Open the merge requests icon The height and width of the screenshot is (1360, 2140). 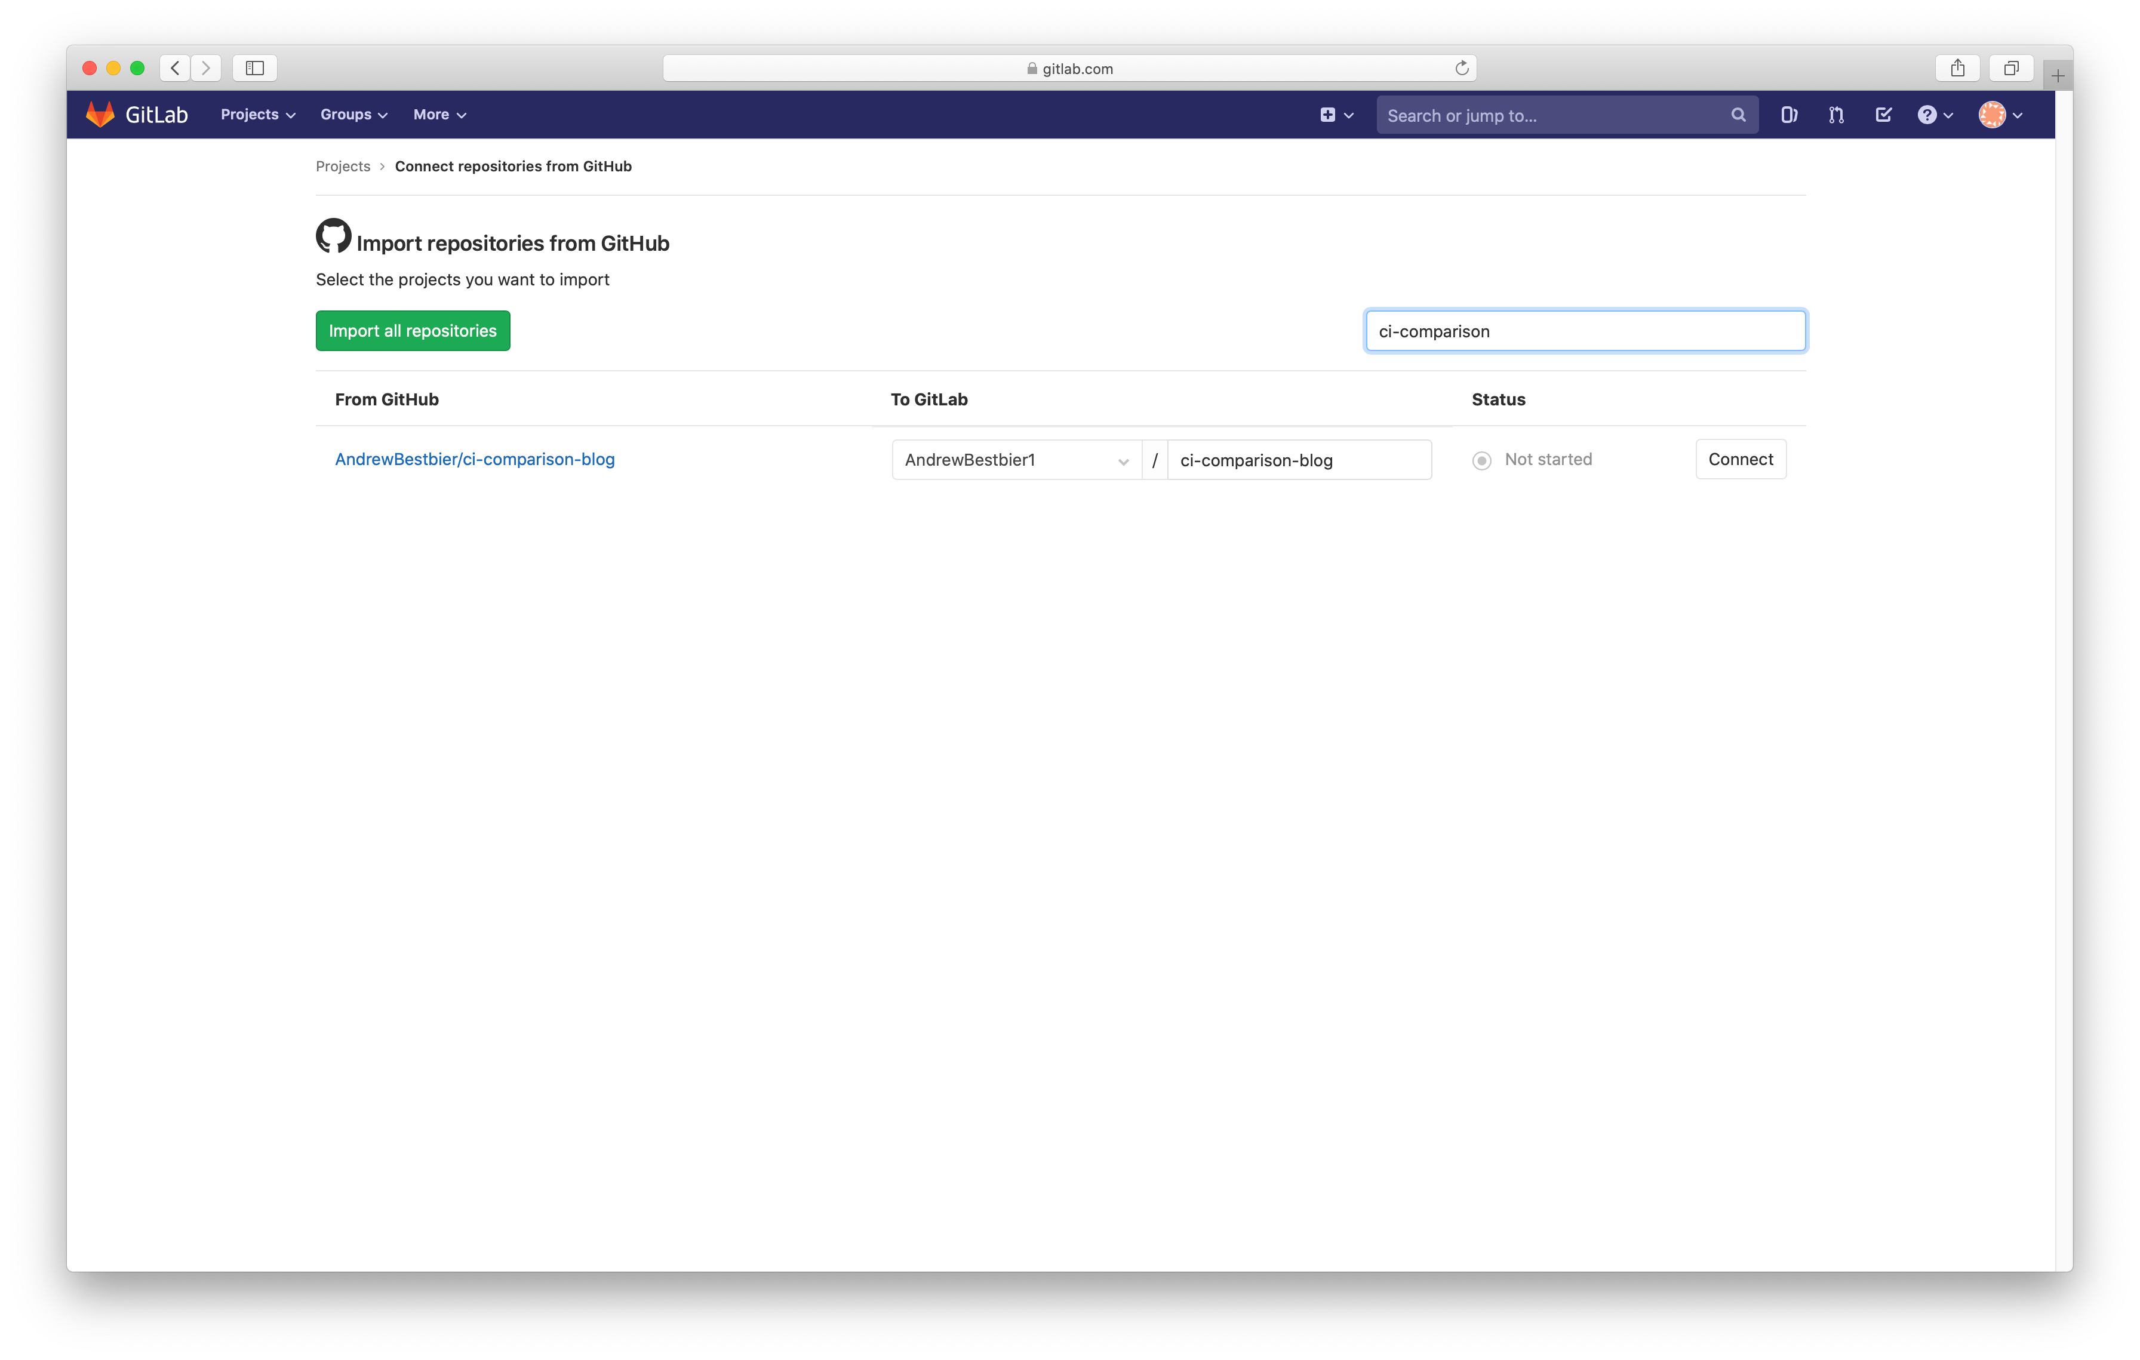pos(1835,115)
